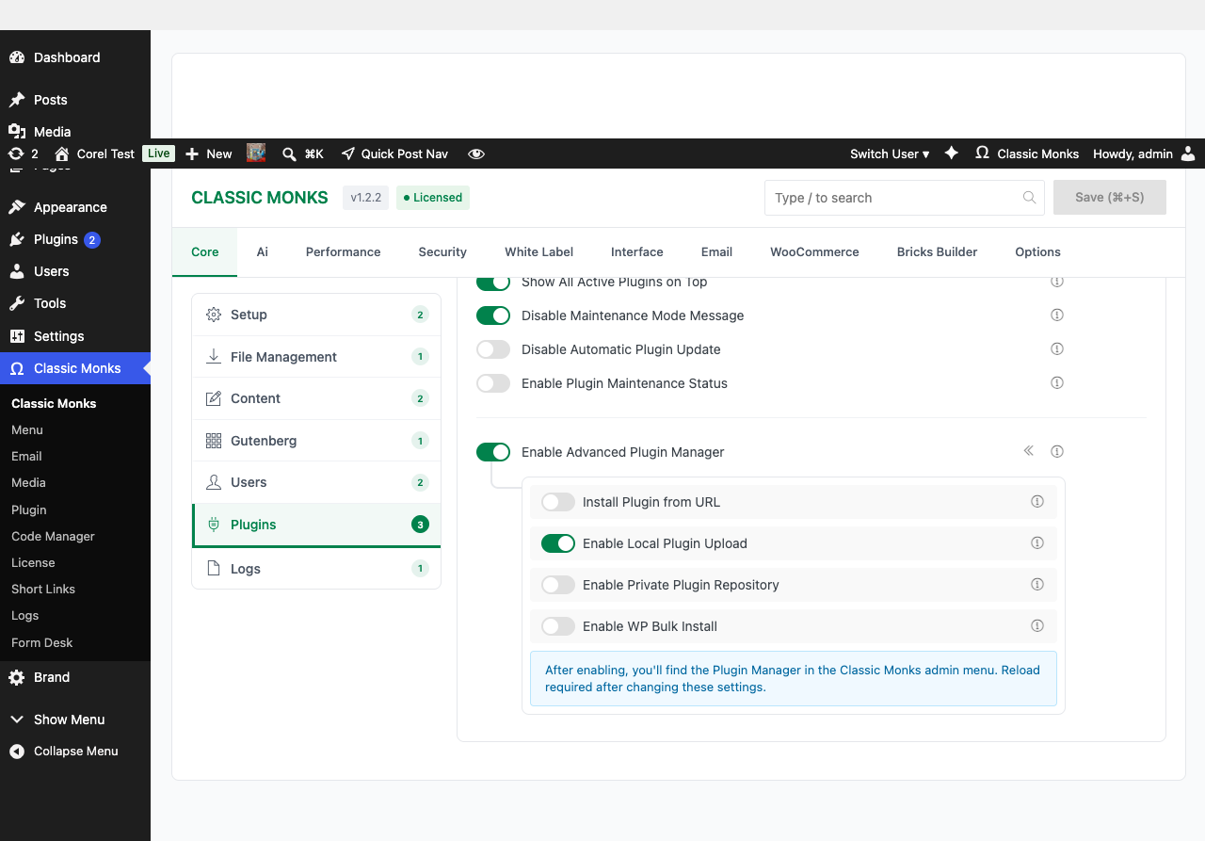Click the Appearance brush icon

[x=17, y=207]
